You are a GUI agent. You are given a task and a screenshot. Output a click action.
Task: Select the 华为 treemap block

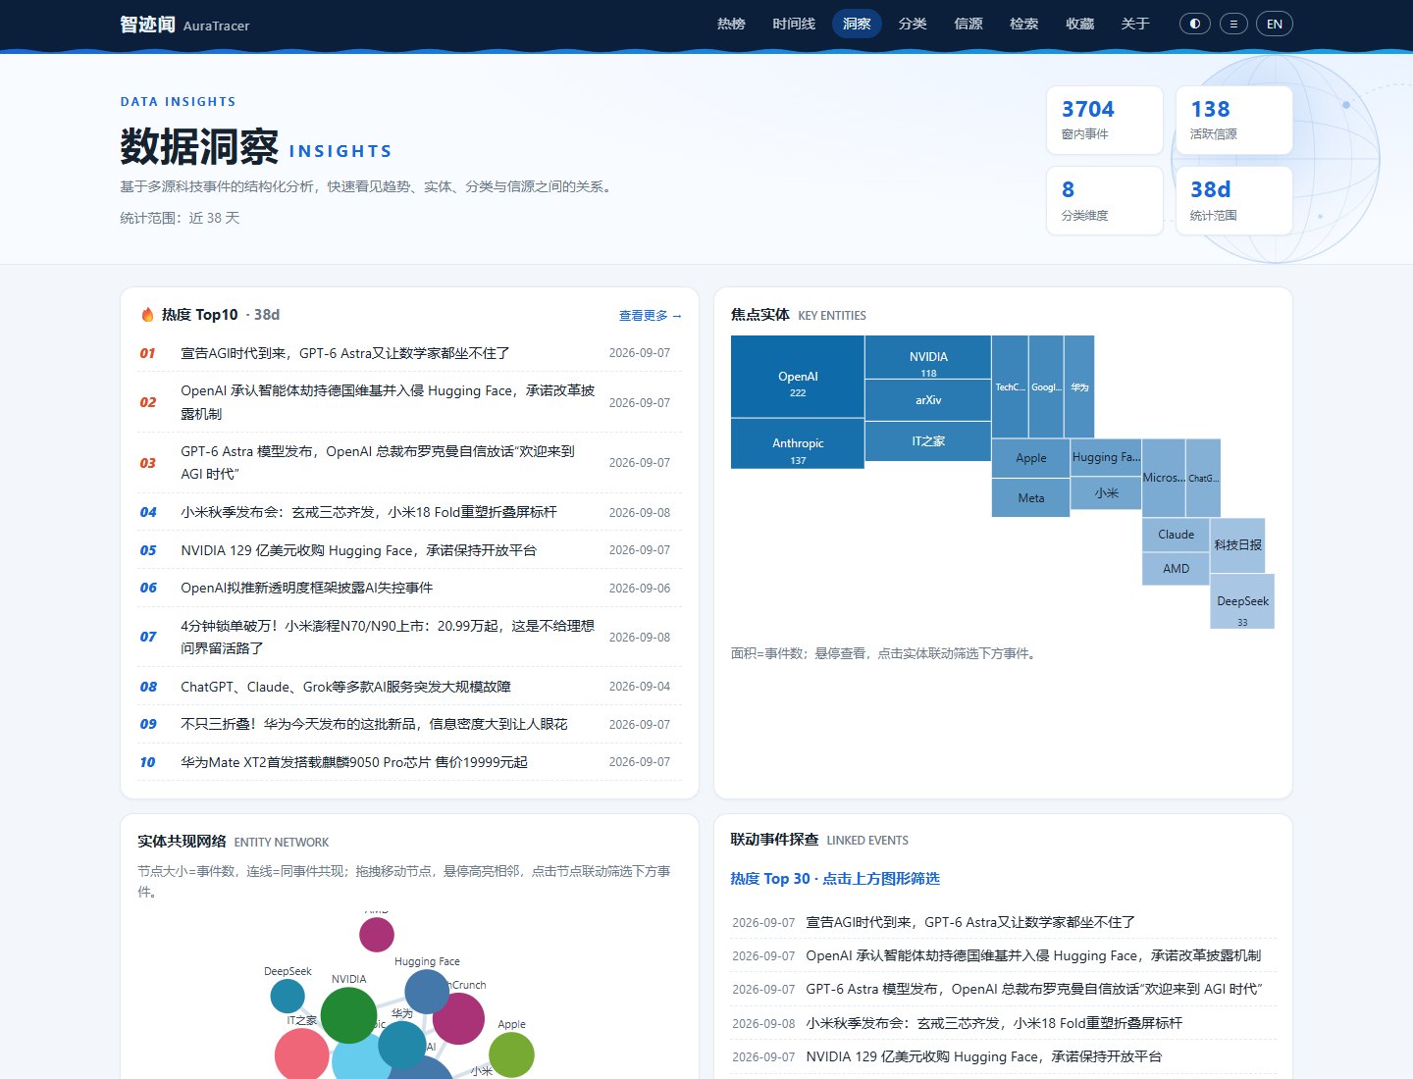click(x=1079, y=386)
